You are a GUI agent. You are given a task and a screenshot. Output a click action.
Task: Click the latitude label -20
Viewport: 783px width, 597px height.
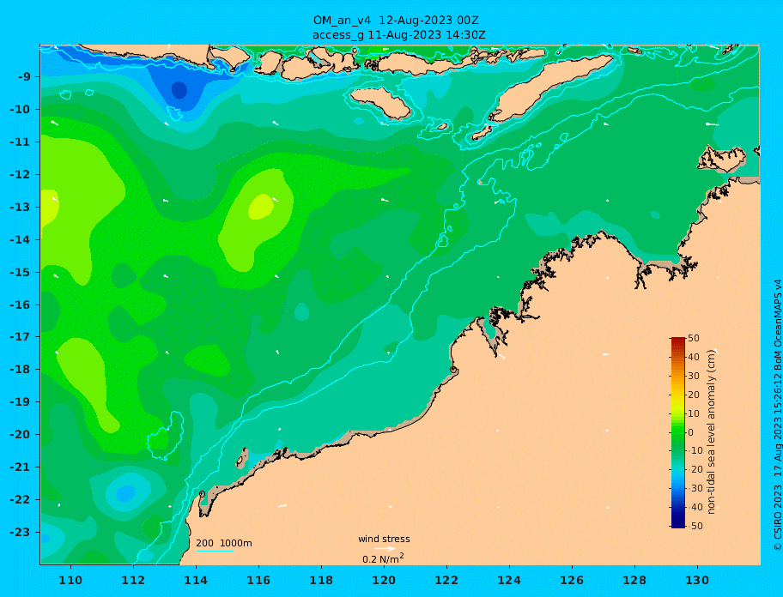(21, 434)
